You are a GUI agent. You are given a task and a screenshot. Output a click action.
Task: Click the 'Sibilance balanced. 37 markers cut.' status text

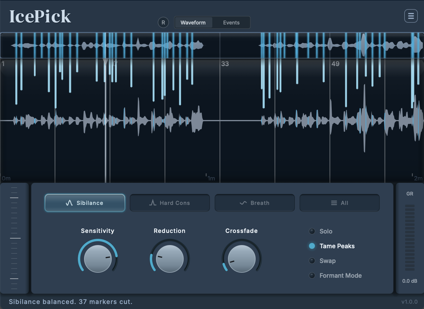(x=71, y=302)
